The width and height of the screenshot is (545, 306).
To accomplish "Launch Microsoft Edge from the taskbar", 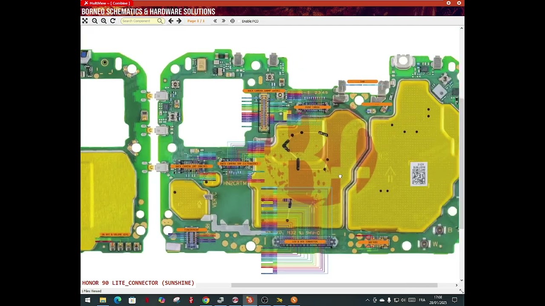I will [118, 300].
